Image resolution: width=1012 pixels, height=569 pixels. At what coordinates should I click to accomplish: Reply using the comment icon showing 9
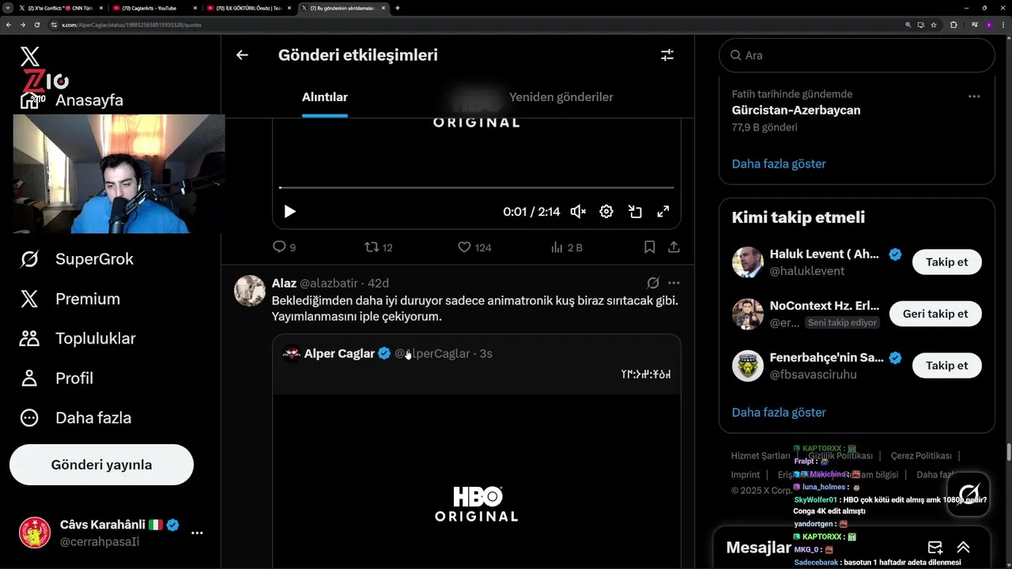click(284, 247)
